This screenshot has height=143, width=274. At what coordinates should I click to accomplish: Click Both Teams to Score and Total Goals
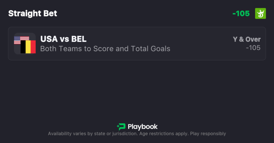click(x=105, y=49)
